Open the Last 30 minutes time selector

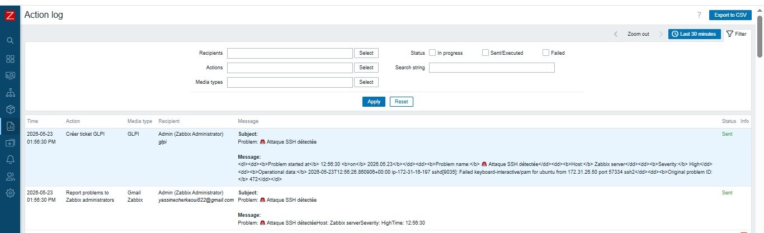pyautogui.click(x=694, y=34)
